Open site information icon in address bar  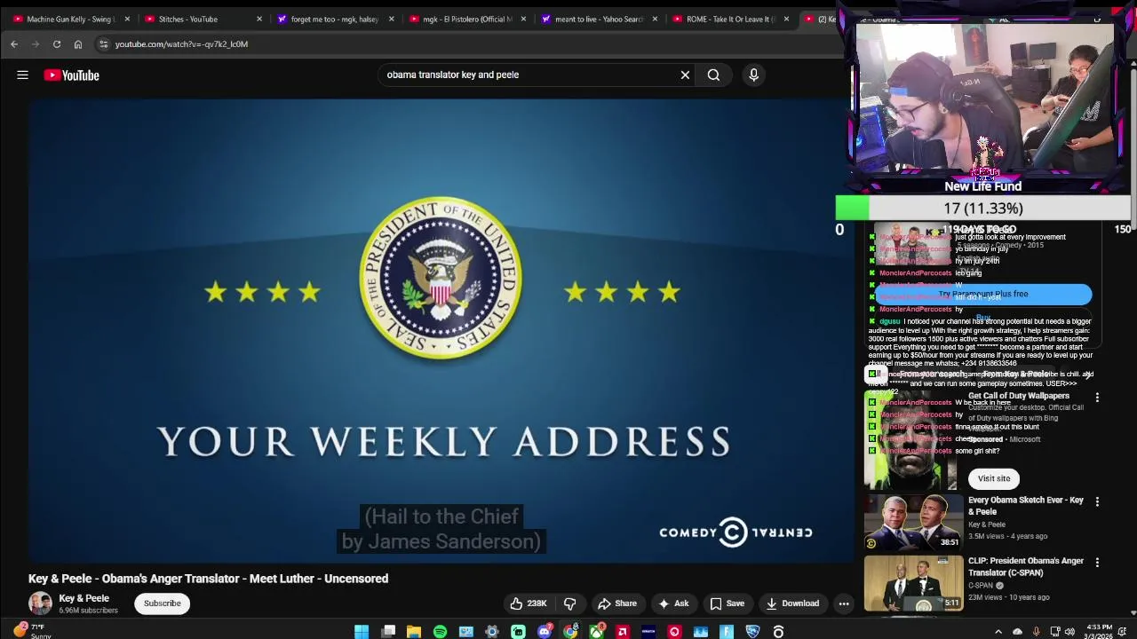click(103, 44)
